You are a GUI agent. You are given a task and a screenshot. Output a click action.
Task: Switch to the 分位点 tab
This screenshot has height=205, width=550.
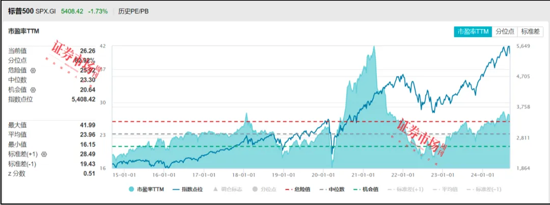click(505, 32)
